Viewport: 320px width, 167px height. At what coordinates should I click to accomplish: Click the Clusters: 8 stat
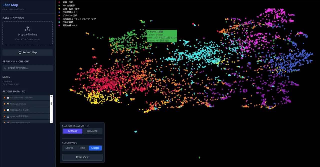[7, 82]
